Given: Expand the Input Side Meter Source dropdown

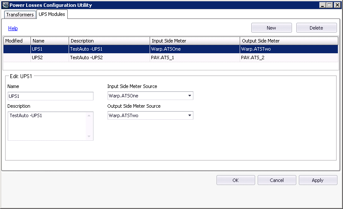Looking at the screenshot, I should (190, 96).
